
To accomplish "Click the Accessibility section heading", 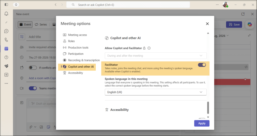I will pyautogui.click(x=119, y=110).
